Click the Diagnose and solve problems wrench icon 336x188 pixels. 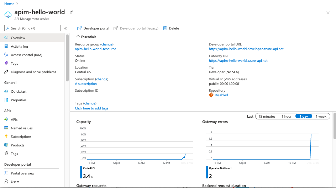[6, 72]
